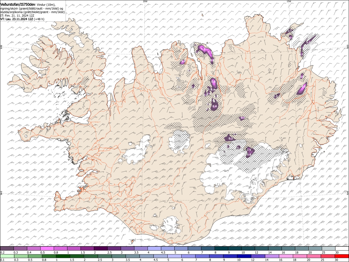The height and width of the screenshot is (262, 349).
Task: Click the '0.1' label under the rain scale
Action: 2,260
